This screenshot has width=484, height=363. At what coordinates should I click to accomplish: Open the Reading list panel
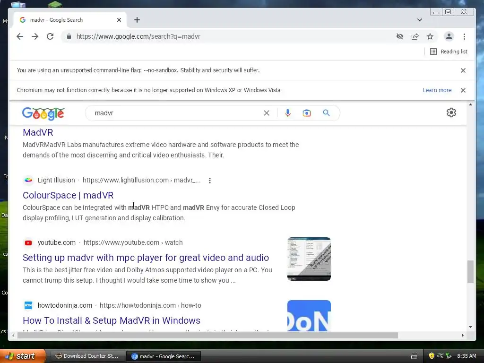[449, 52]
